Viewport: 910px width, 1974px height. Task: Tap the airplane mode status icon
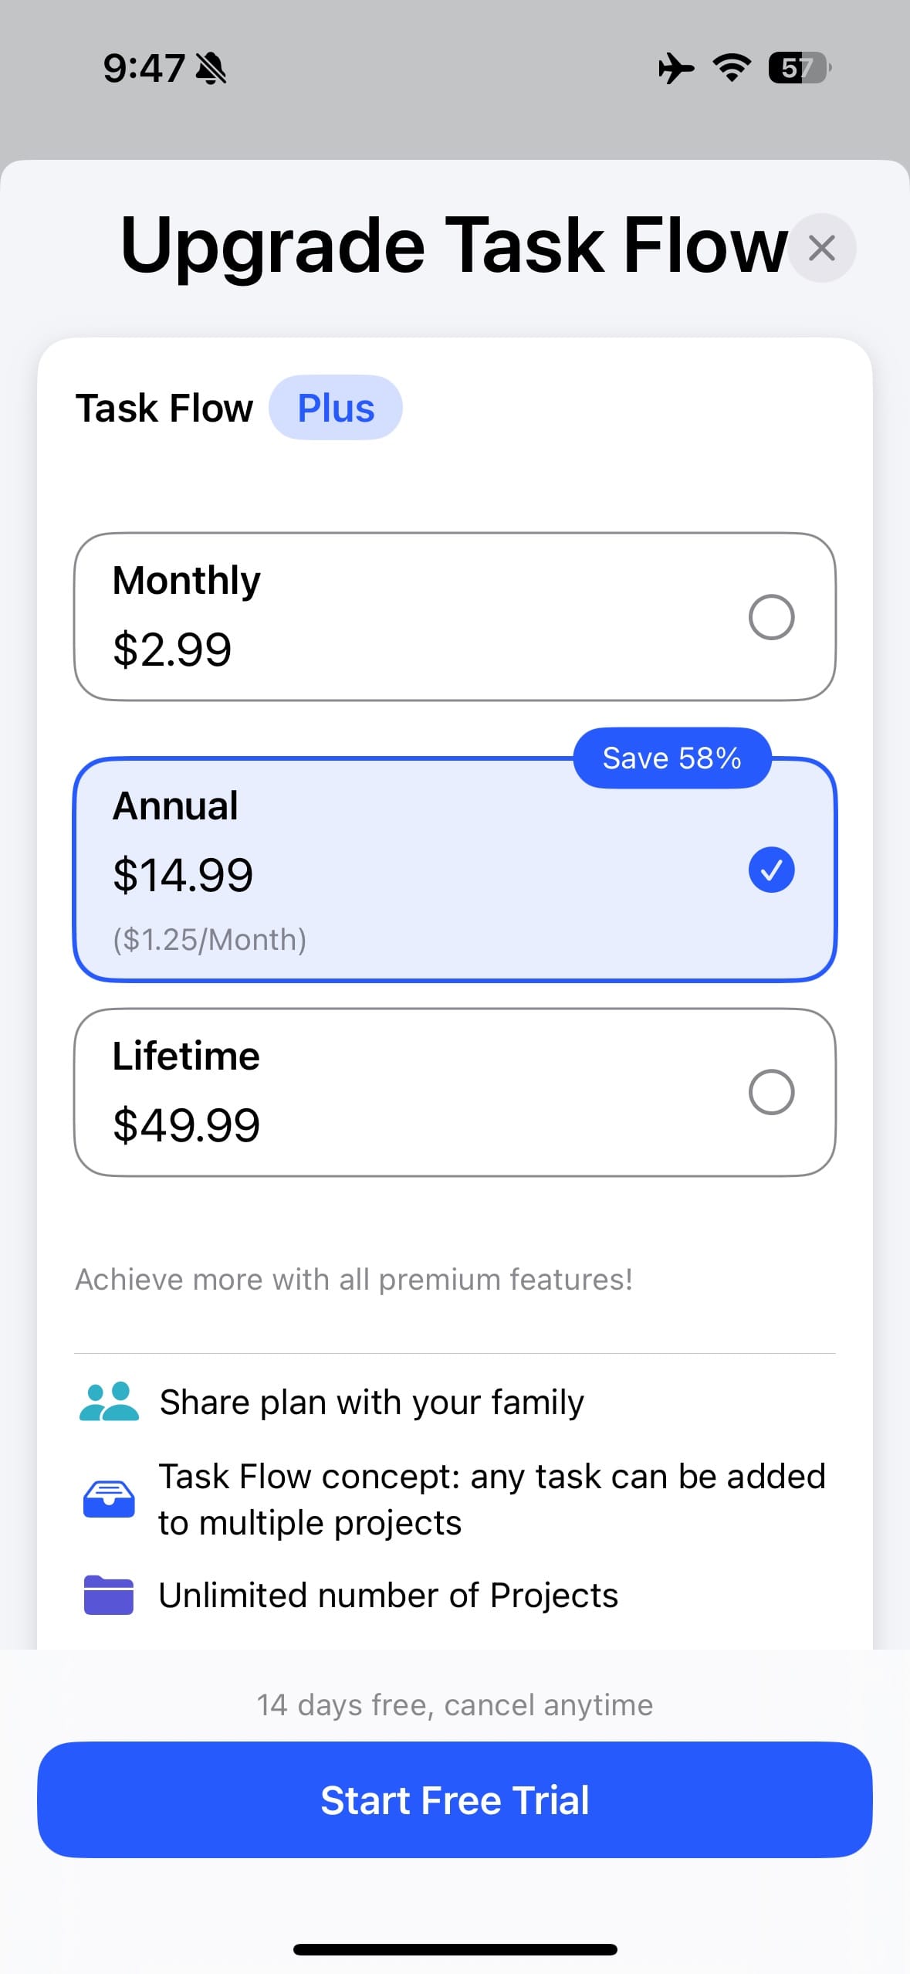[x=676, y=68]
